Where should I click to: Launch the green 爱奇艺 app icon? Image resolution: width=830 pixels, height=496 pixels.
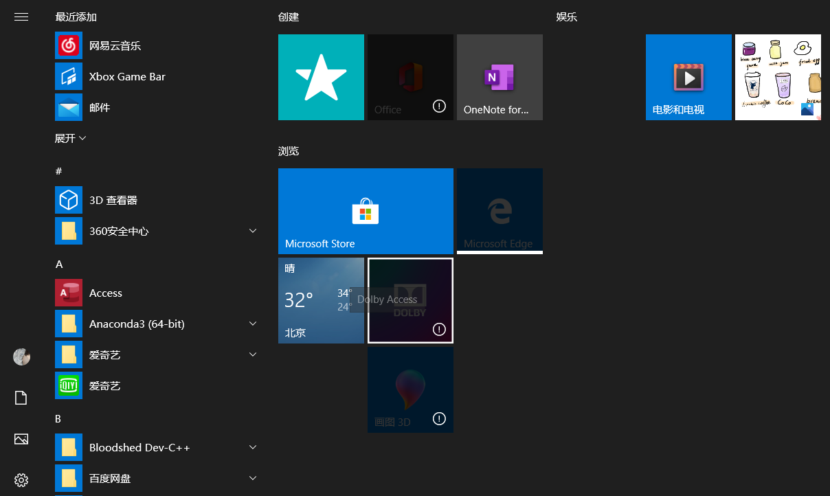pyautogui.click(x=69, y=386)
